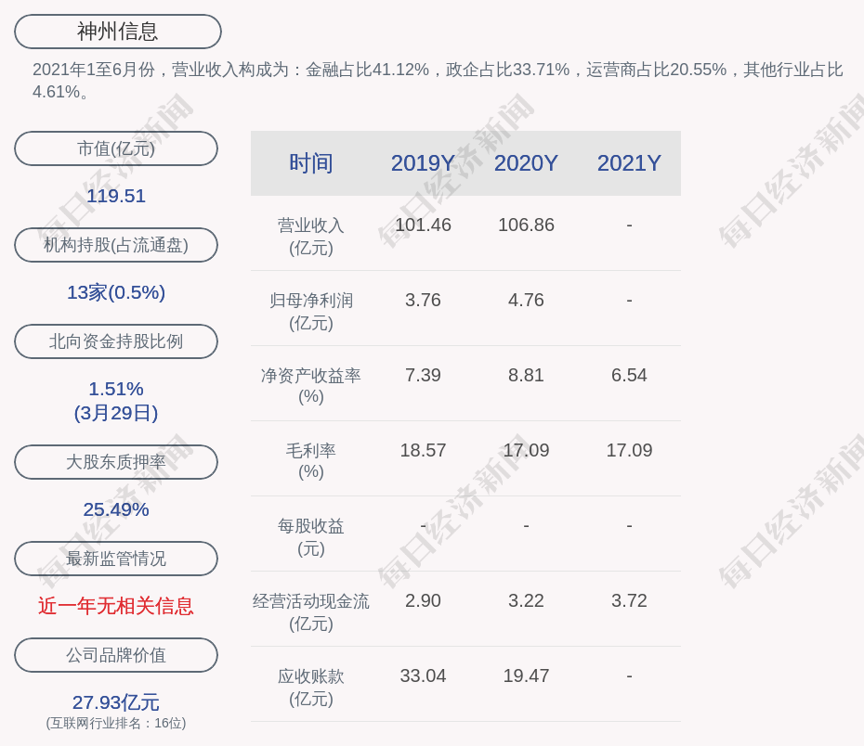
Task: Click the 2020Y column header
Action: point(526,163)
